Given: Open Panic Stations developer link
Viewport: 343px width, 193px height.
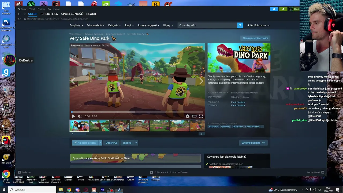Looking at the screenshot, I should pos(238,102).
